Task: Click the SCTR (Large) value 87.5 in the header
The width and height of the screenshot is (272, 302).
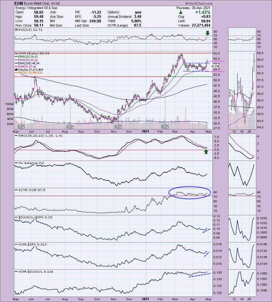Action: pos(138,25)
